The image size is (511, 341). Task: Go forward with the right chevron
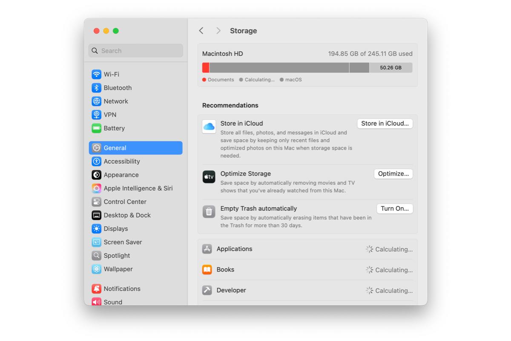[218, 31]
